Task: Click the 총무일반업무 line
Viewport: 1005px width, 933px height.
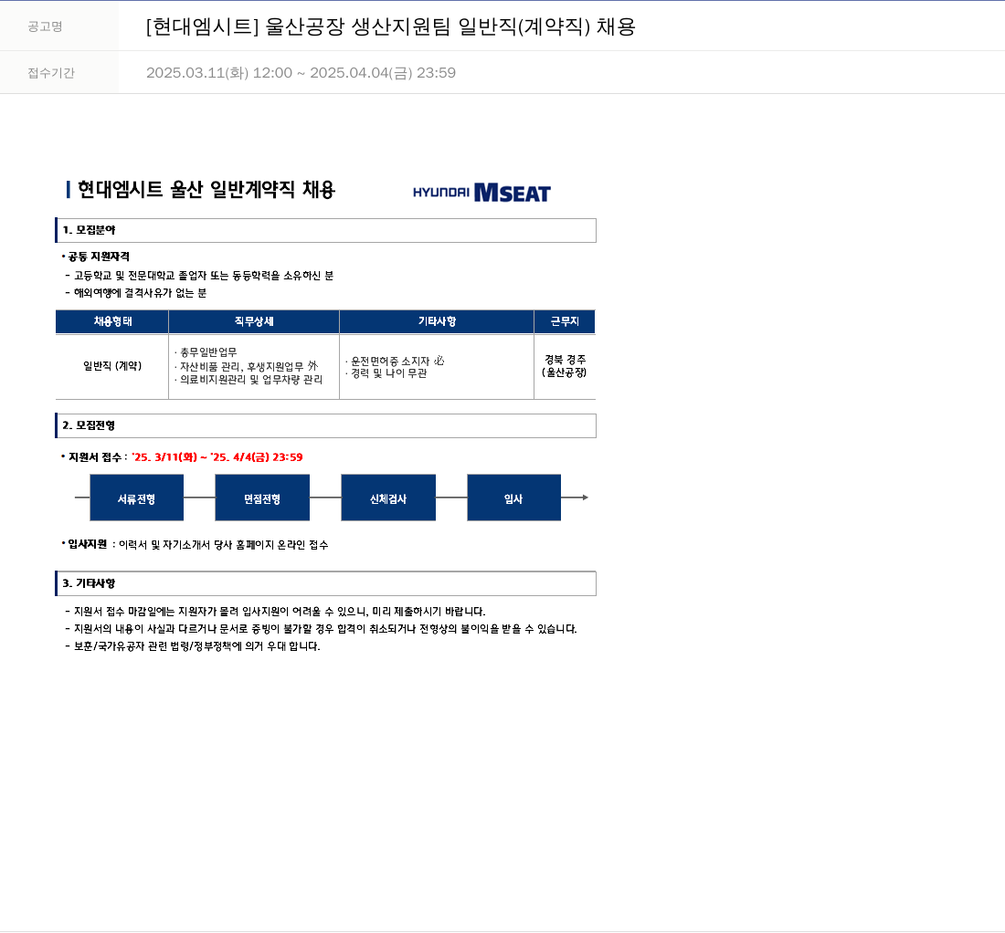Action: point(206,352)
